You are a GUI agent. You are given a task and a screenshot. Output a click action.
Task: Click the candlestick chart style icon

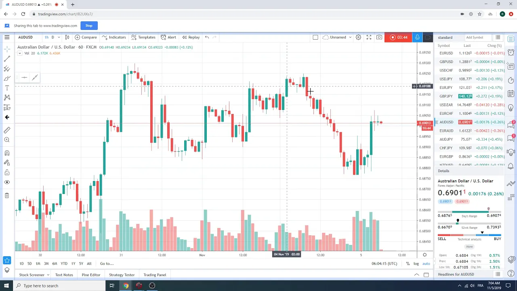[67, 37]
